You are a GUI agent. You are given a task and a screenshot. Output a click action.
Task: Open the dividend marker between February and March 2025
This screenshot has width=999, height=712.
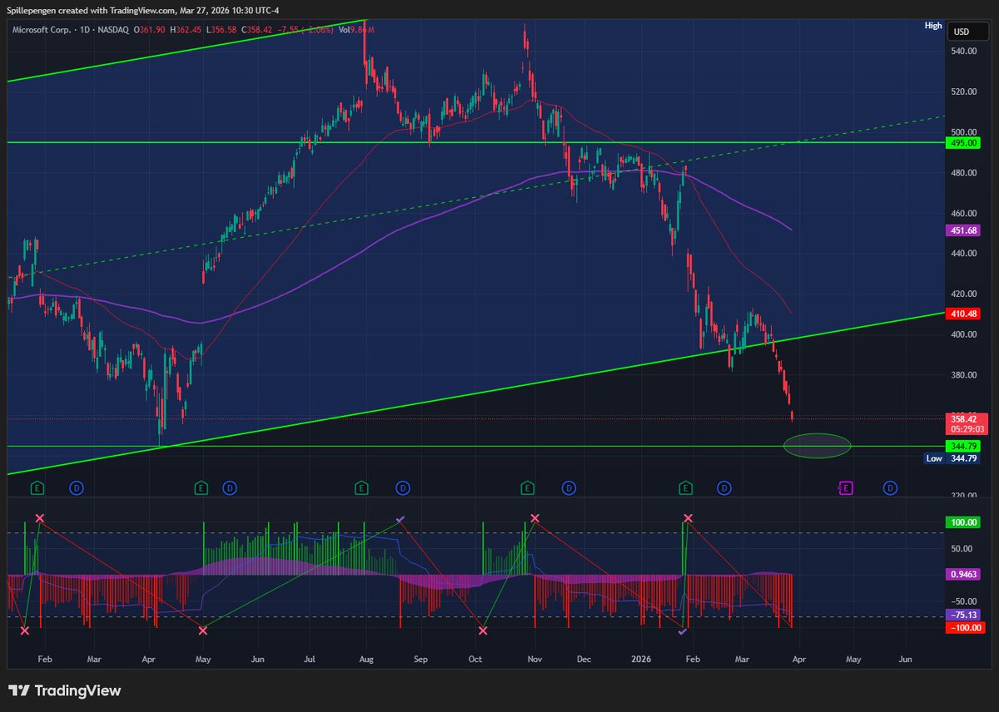76,487
